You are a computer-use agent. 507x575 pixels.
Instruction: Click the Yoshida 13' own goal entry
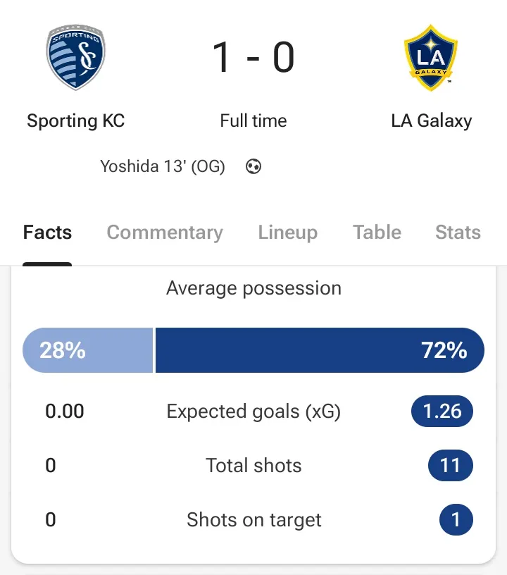click(163, 167)
